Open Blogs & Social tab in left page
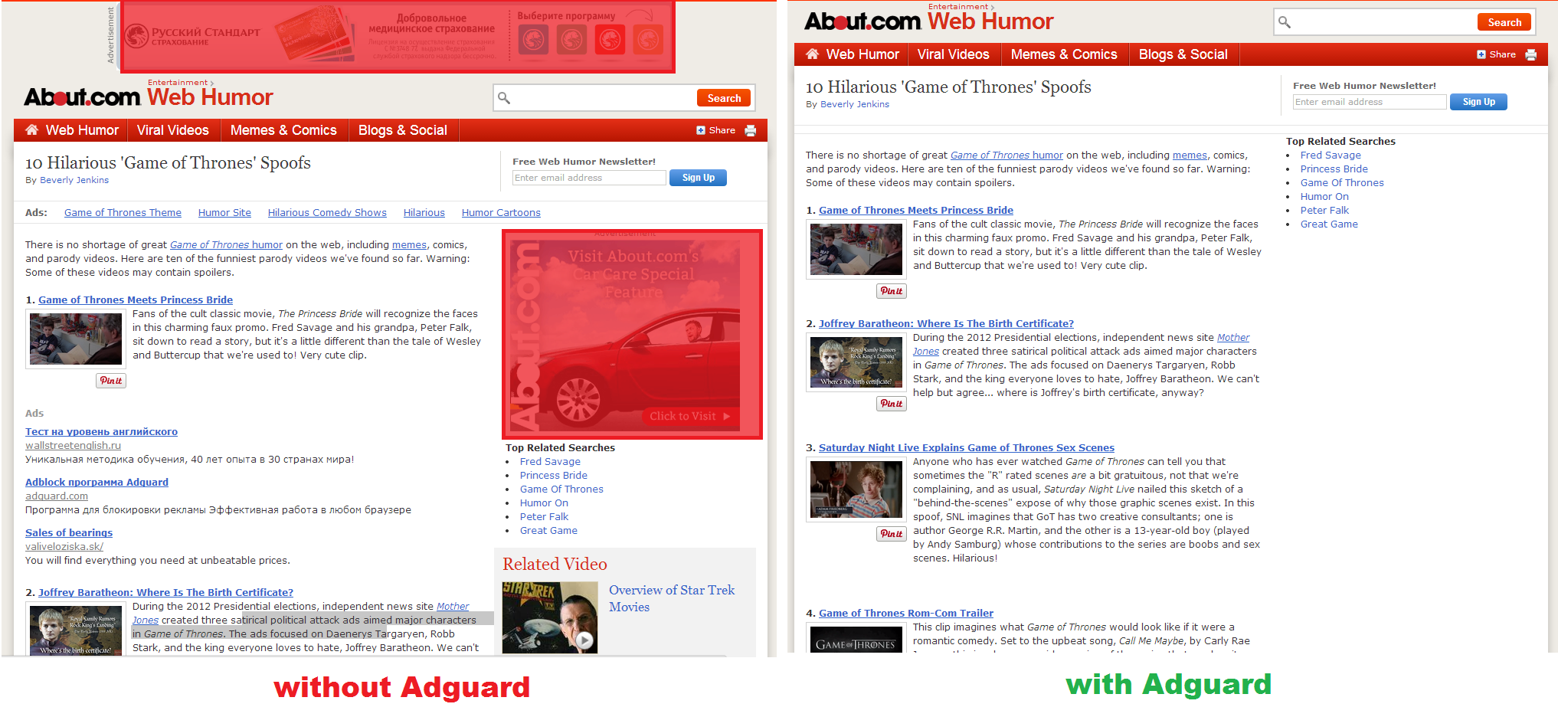 (403, 130)
